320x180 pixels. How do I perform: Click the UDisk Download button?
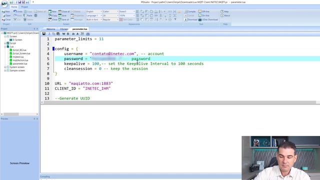click(208, 19)
